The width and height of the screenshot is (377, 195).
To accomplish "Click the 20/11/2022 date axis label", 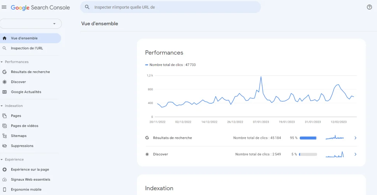I will click(x=157, y=122).
